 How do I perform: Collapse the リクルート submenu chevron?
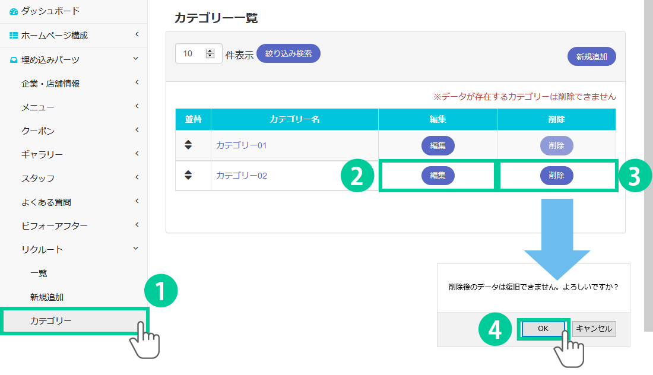(136, 249)
